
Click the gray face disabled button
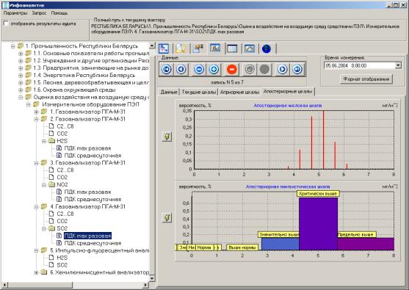click(x=250, y=69)
